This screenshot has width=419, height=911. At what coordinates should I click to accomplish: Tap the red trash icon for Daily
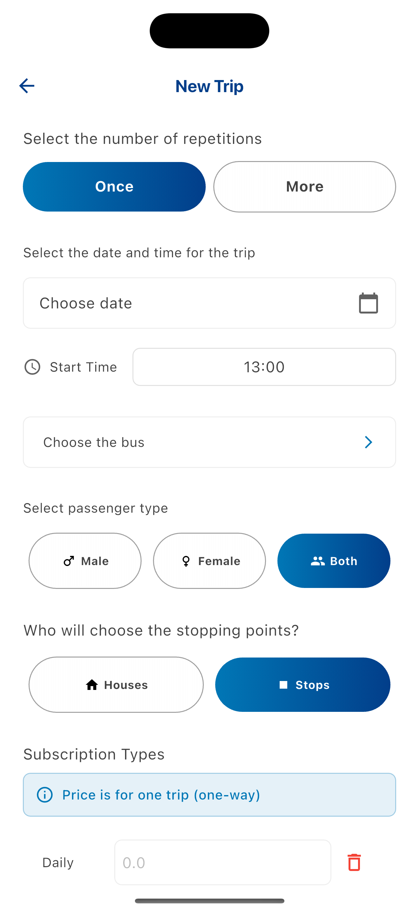[354, 862]
